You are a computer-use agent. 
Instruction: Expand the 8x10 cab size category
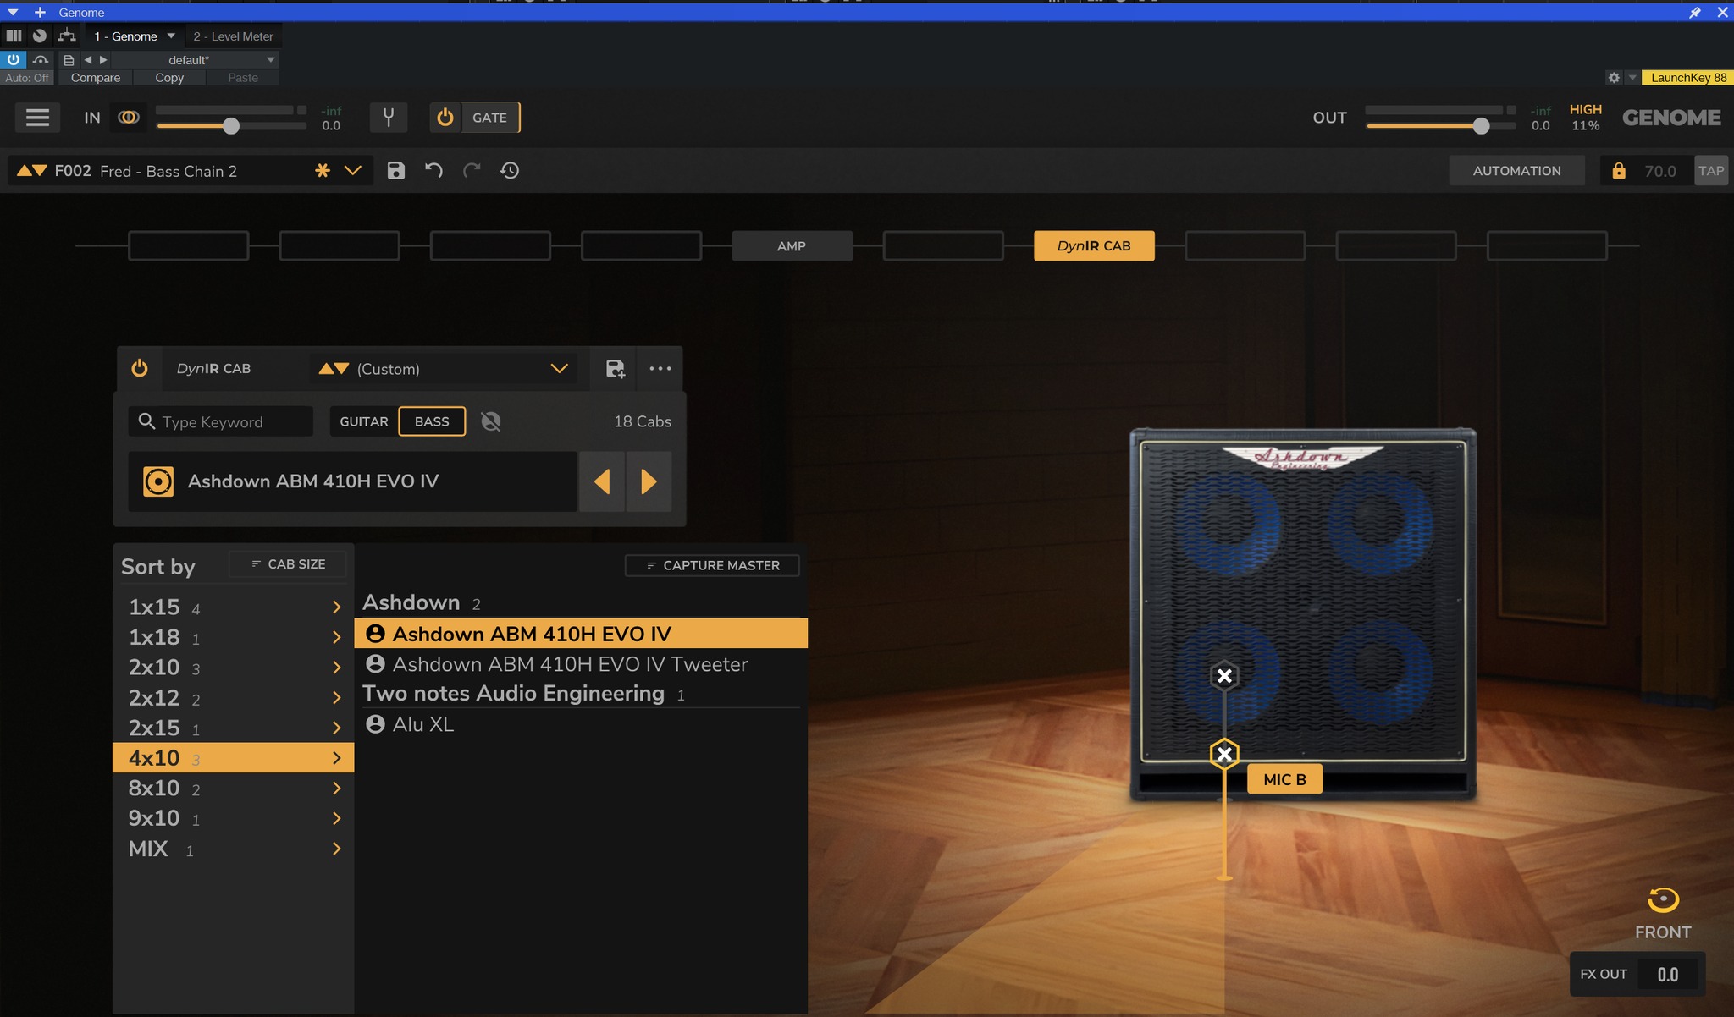(233, 789)
